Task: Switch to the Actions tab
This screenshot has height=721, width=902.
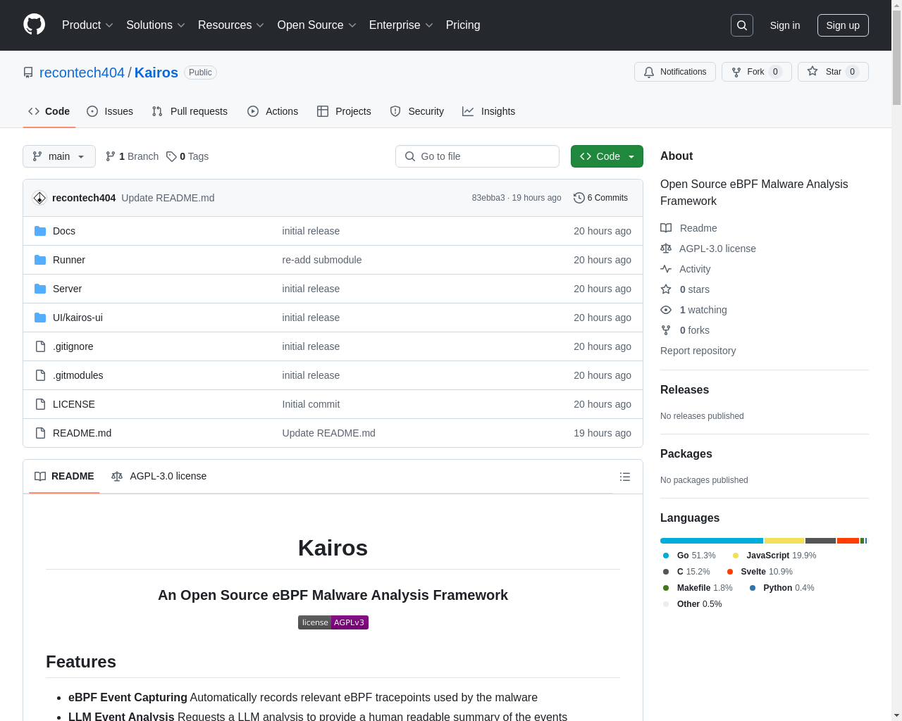Action: (x=273, y=111)
